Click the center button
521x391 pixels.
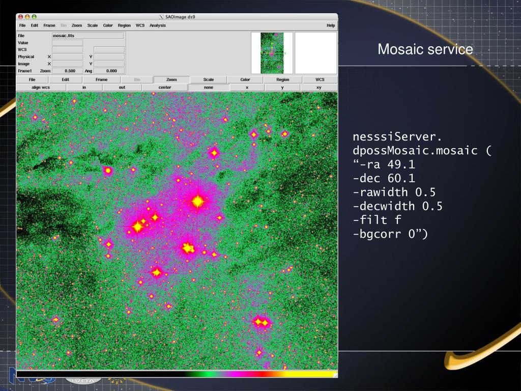tap(165, 88)
